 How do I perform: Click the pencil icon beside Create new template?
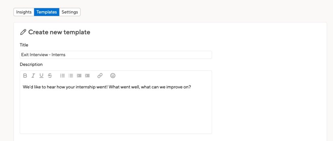pos(23,32)
